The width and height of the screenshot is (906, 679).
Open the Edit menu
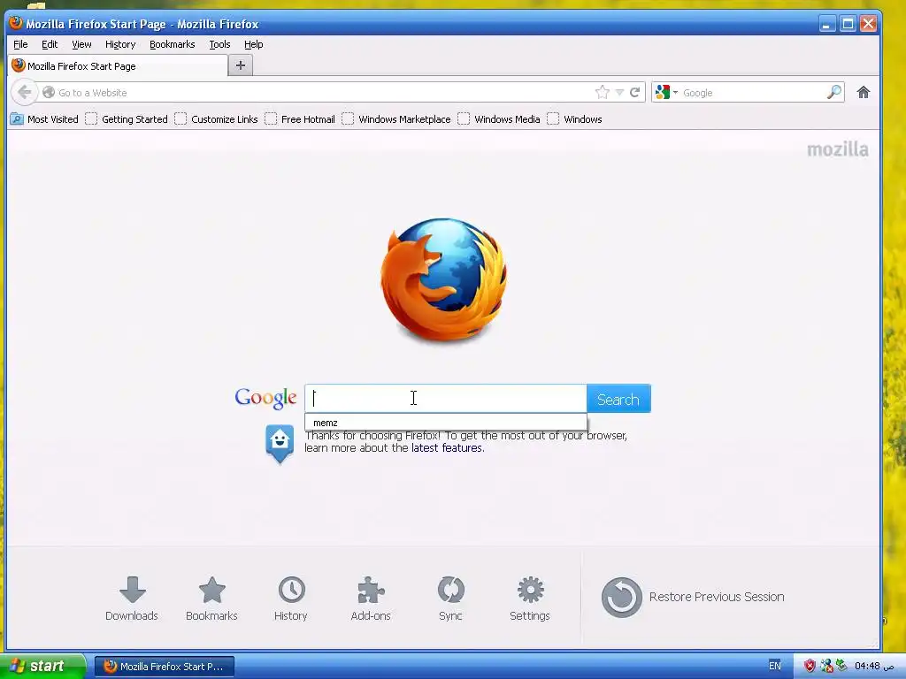coord(50,44)
